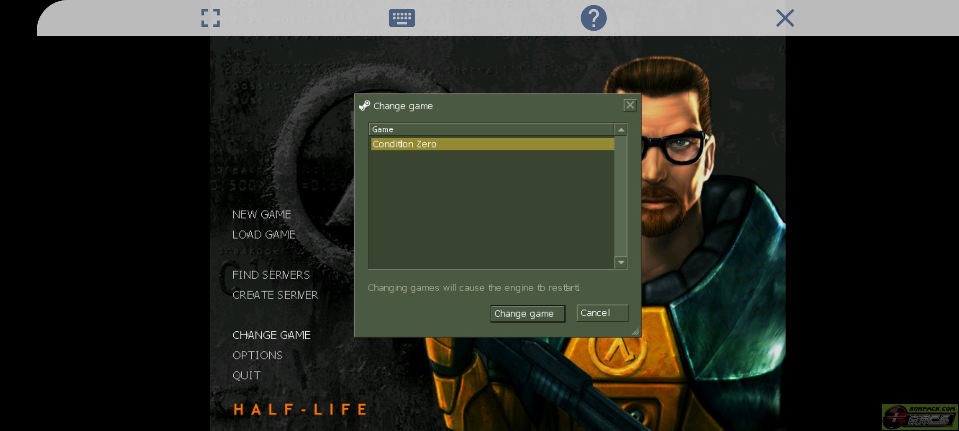Viewport: 959px width, 431px height.
Task: Close the Change game dialog
Action: [630, 105]
